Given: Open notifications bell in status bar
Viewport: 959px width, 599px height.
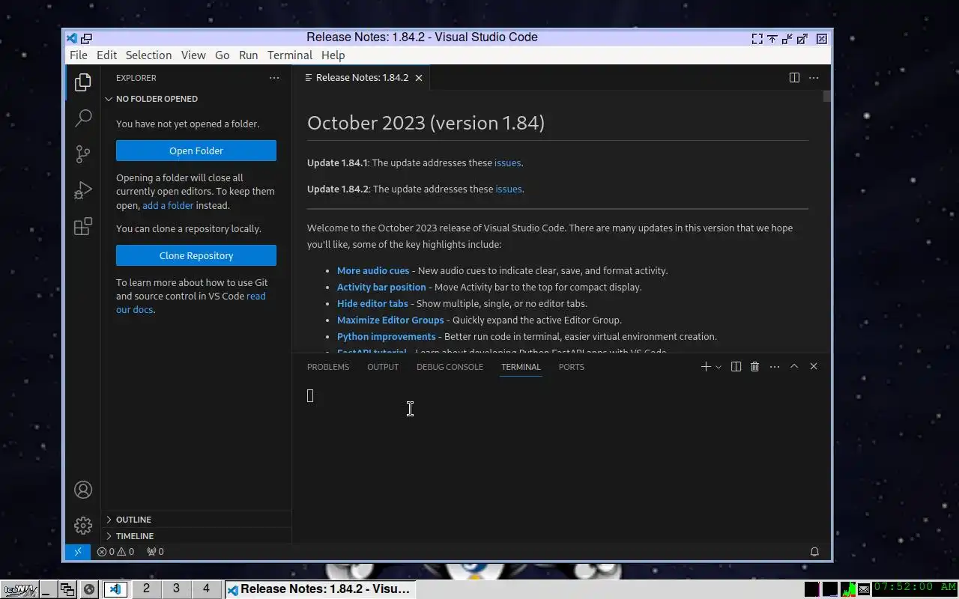Looking at the screenshot, I should pos(814,552).
